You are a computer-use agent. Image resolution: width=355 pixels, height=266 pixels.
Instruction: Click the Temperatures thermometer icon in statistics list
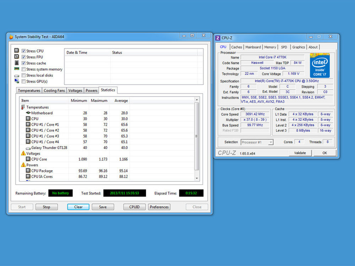pyautogui.click(x=23, y=107)
